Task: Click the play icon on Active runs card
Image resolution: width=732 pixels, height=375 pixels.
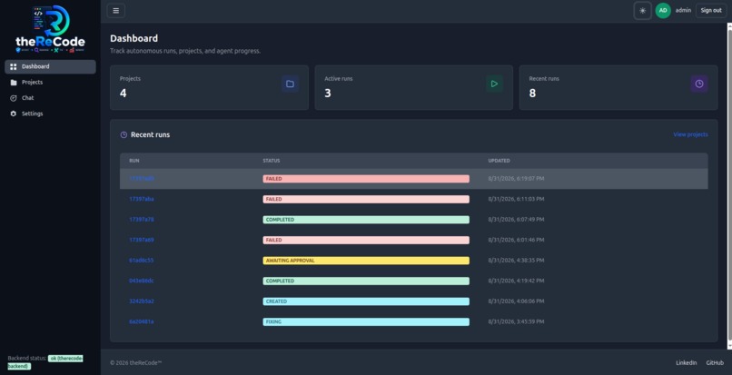Action: [494, 84]
